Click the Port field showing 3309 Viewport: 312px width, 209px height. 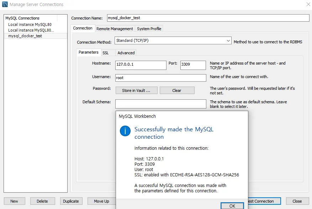pyautogui.click(x=193, y=65)
